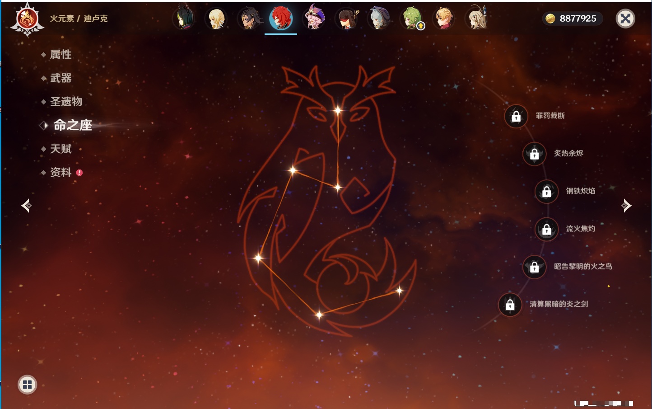The image size is (652, 409).
Task: Click the star at the owl's wing tip
Action: pyautogui.click(x=258, y=258)
